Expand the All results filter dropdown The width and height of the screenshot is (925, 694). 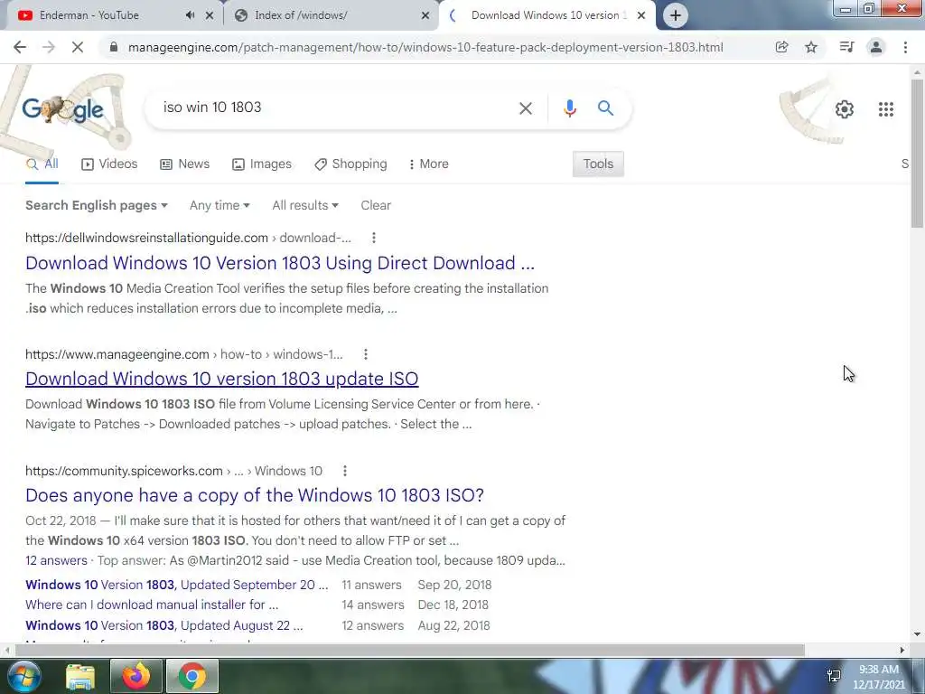305,205
